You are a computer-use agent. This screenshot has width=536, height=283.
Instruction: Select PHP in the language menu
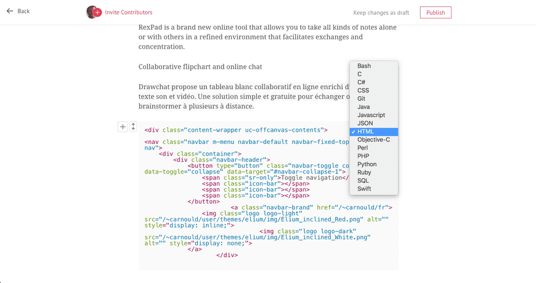pyautogui.click(x=373, y=156)
